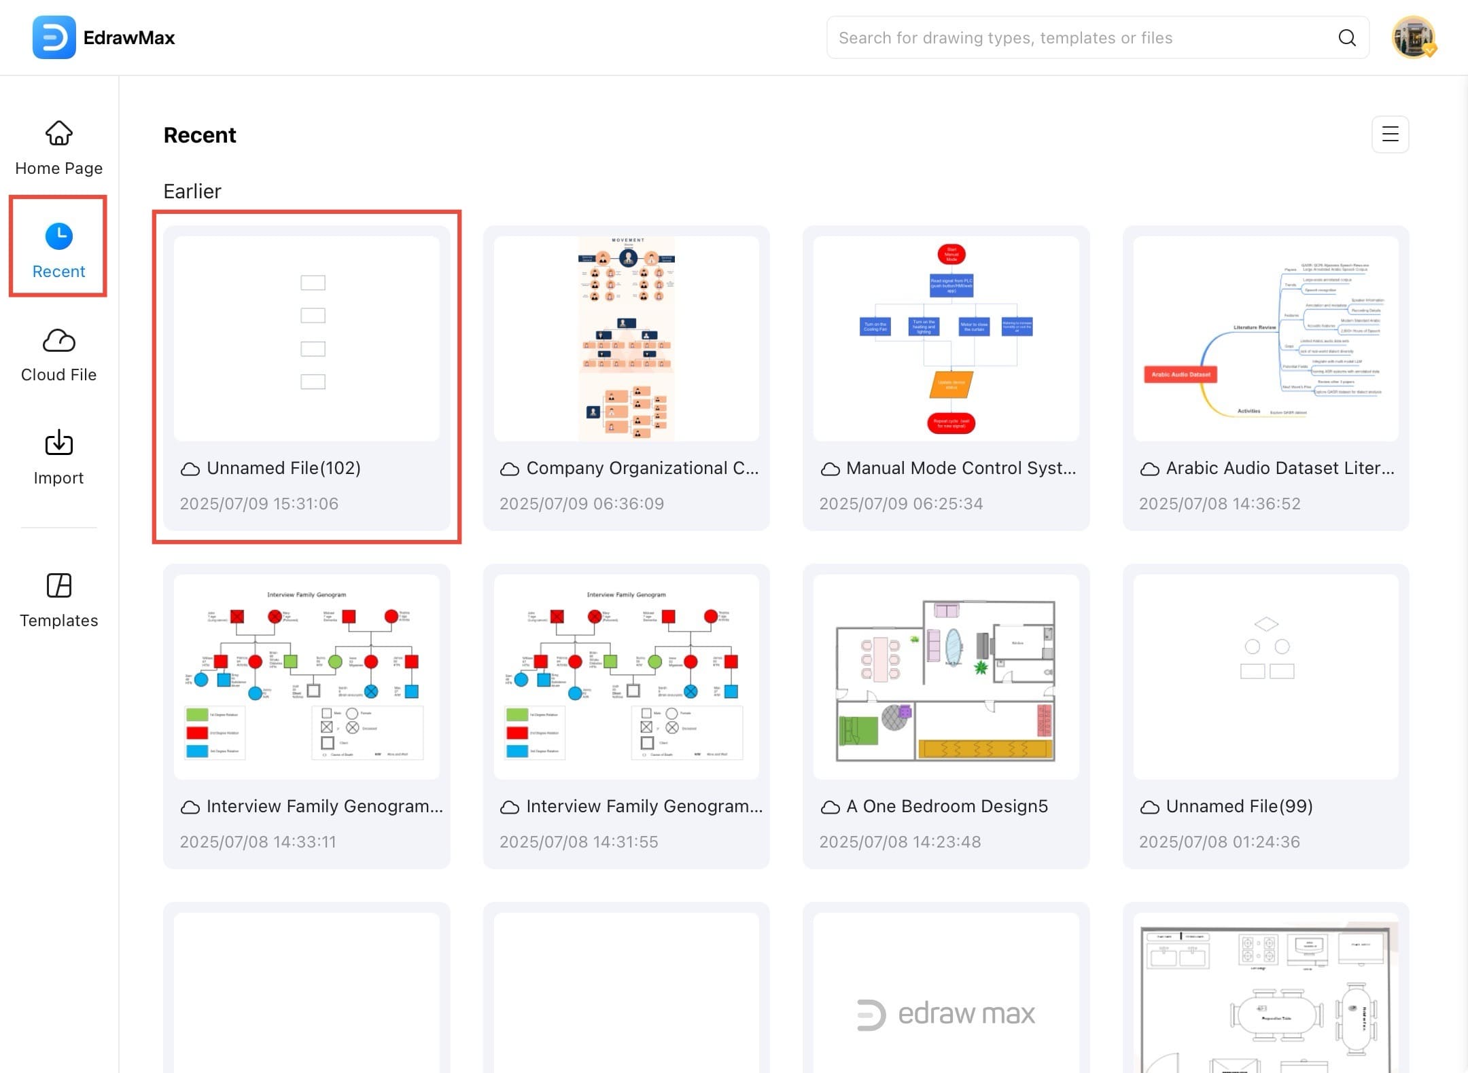1468x1073 pixels.
Task: Open Manual Mode Control System diagram
Action: (x=945, y=338)
